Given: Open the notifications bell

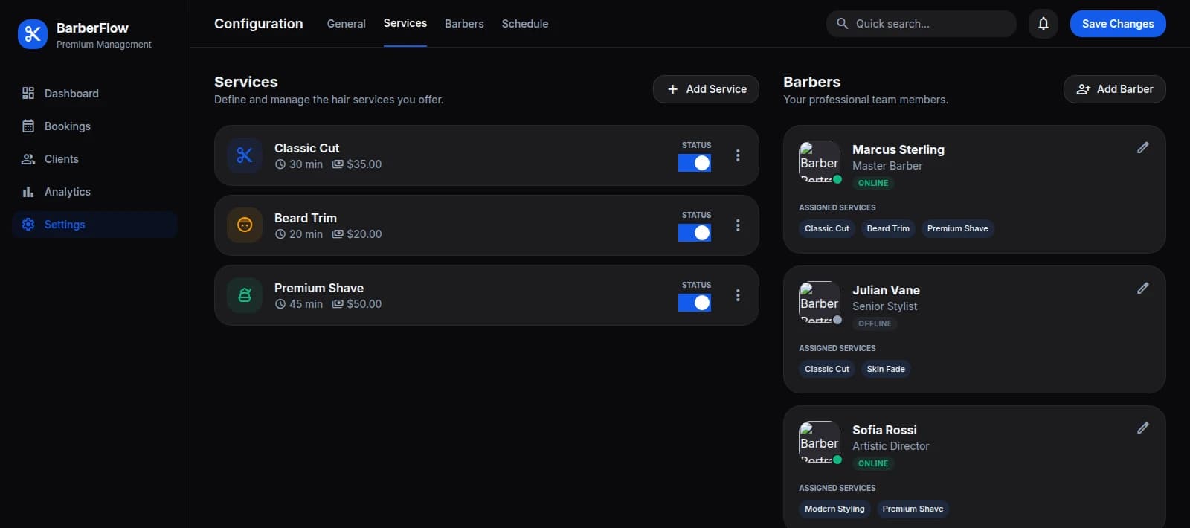Looking at the screenshot, I should 1043,24.
